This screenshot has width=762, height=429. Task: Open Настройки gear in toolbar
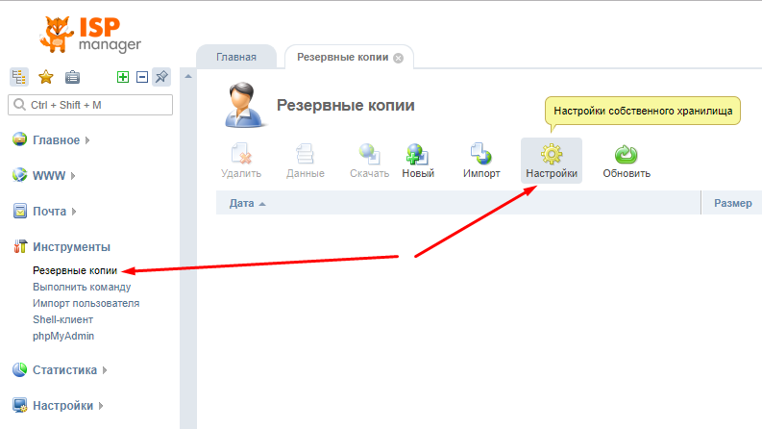coord(552,161)
